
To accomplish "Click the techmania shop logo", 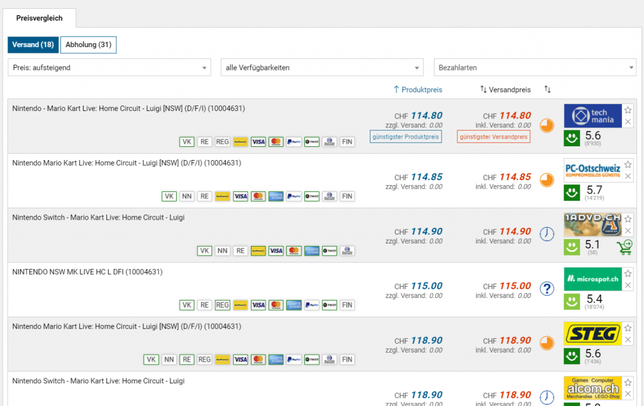I will (x=592, y=116).
